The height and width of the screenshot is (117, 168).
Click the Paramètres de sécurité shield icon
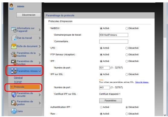pos(14,94)
